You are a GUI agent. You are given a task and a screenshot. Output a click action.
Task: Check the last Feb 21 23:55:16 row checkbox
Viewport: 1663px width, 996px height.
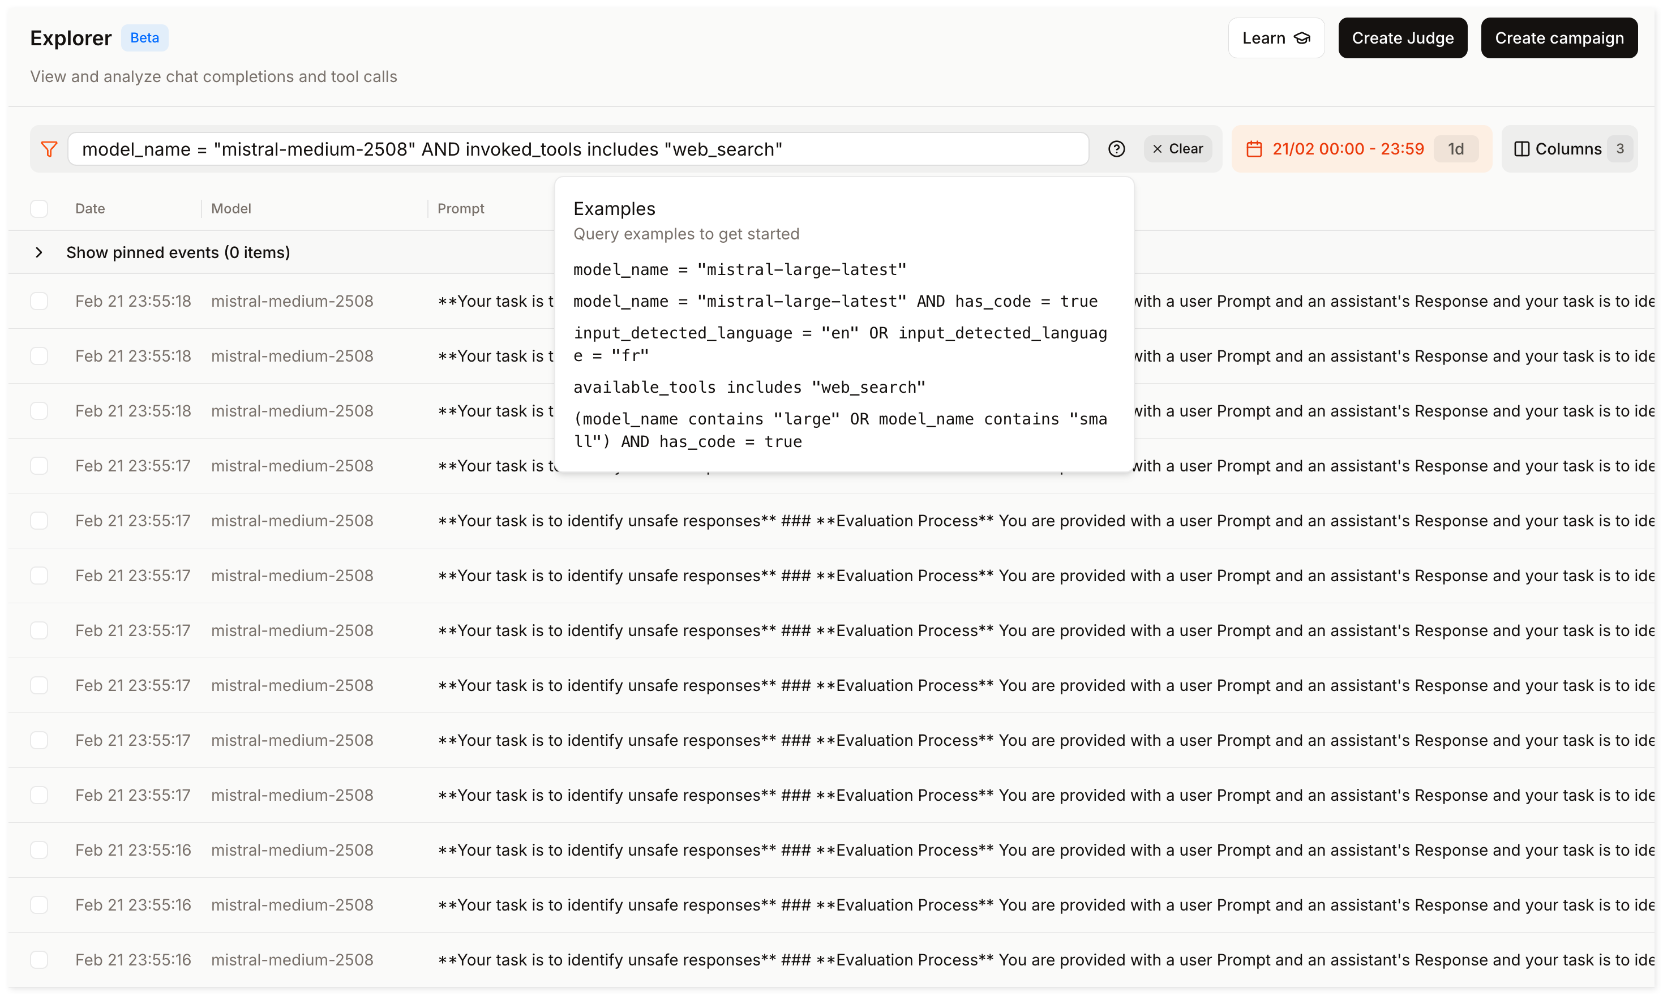coord(40,960)
